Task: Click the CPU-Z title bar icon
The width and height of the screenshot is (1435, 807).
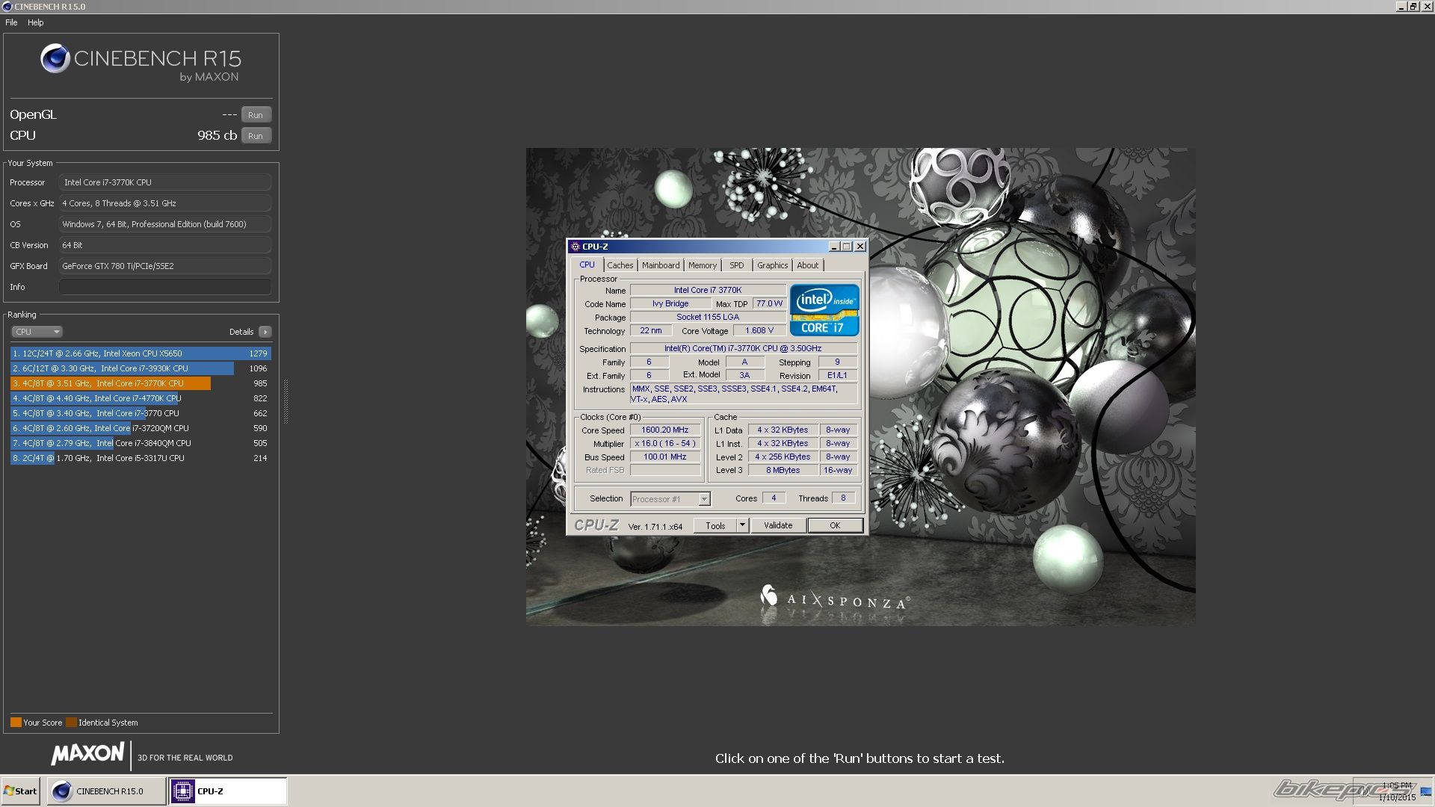Action: [x=575, y=247]
